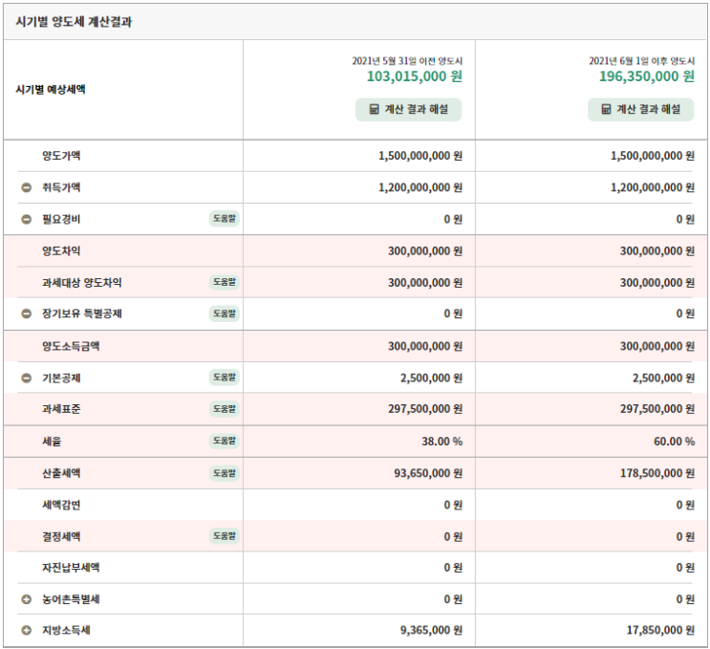710x649 pixels.
Task: Show 도움말 for 세율
Action: [x=225, y=441]
